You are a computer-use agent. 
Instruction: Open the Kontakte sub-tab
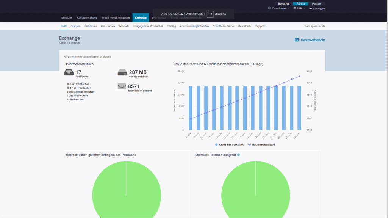click(x=124, y=26)
